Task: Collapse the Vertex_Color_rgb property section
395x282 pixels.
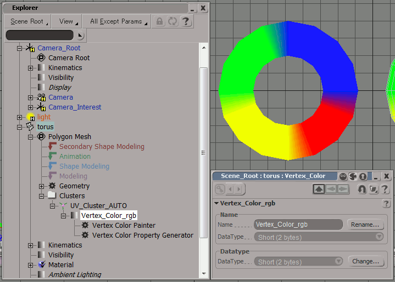Action: 217,204
